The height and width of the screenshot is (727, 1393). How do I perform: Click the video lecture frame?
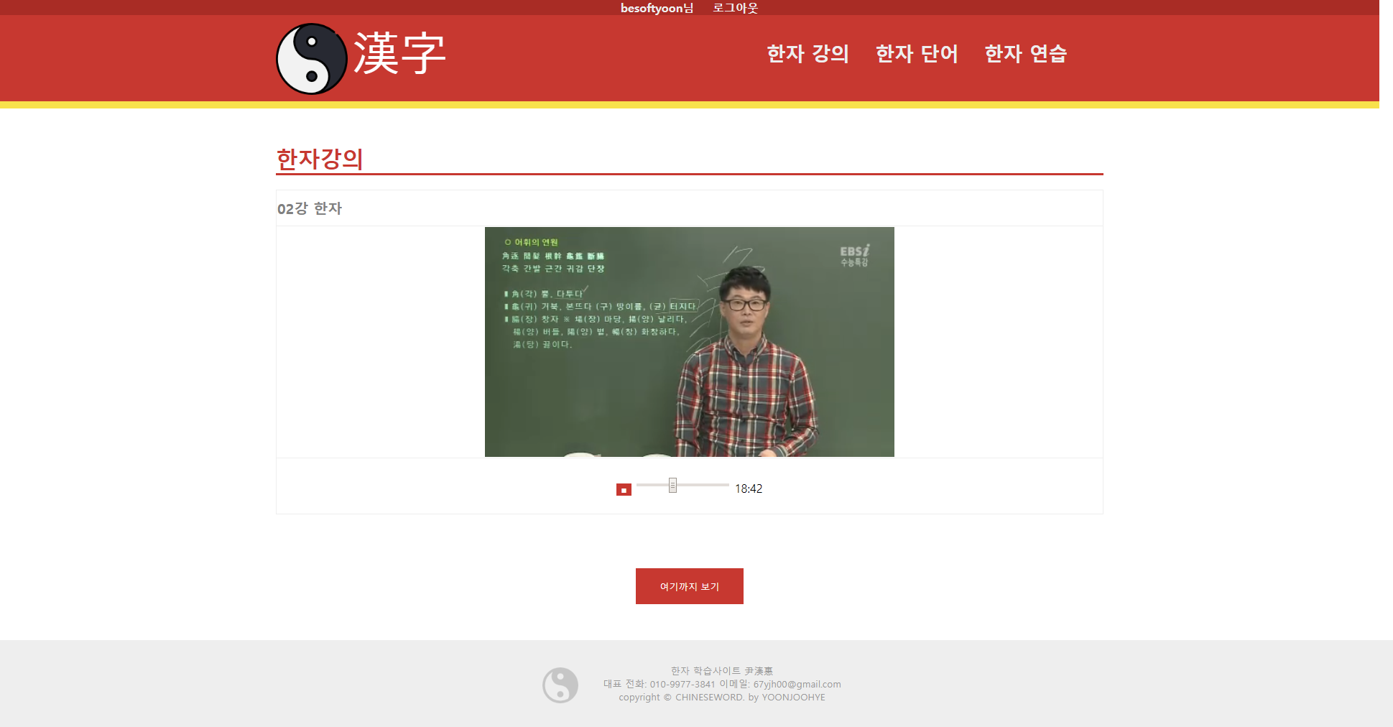coord(690,341)
